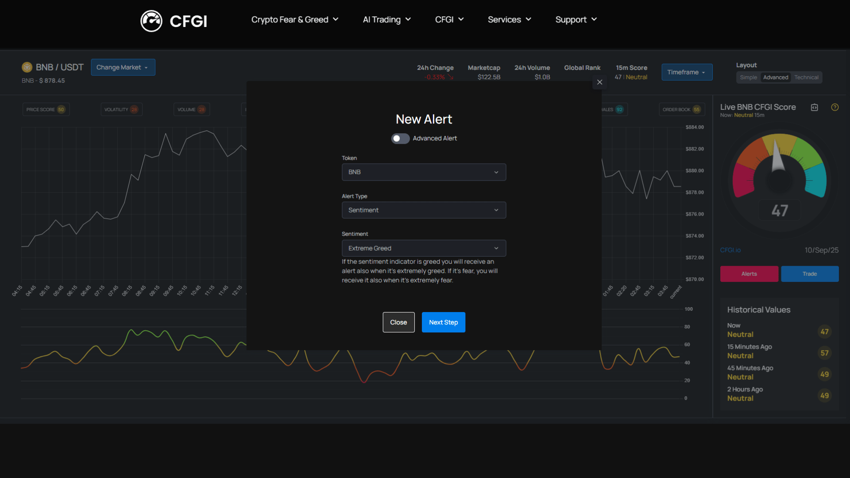Switch layout to Technical
This screenshot has height=478, width=850.
tap(806, 77)
